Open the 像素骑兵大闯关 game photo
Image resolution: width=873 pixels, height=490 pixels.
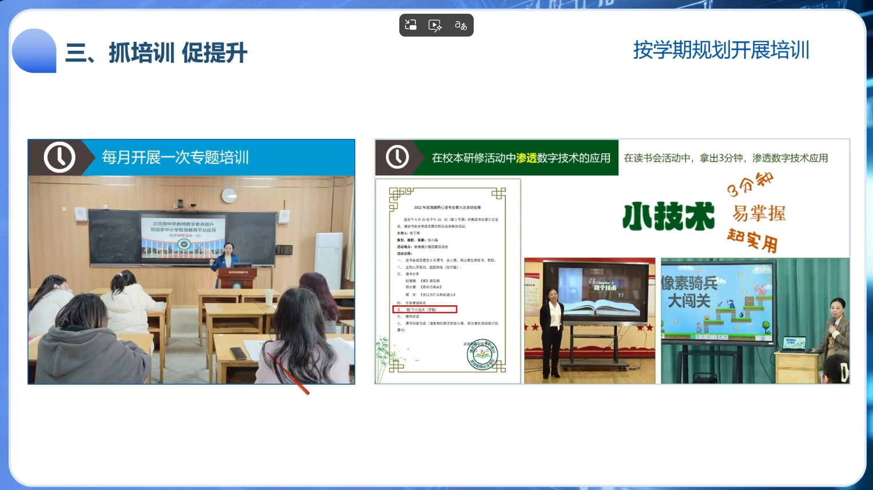[755, 320]
